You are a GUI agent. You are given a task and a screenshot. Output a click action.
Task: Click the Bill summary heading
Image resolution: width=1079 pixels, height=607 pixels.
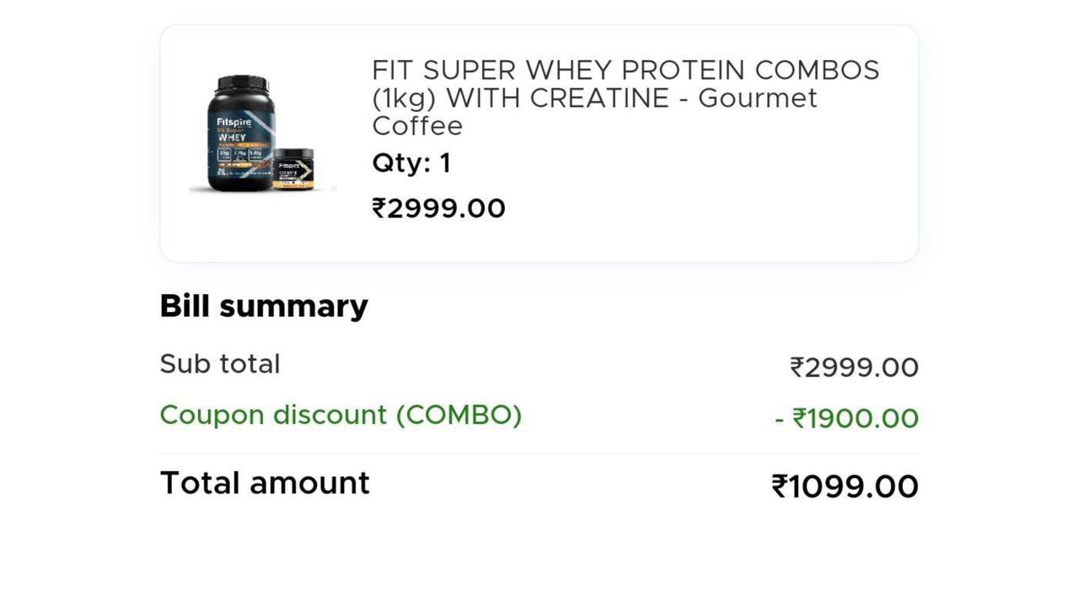(264, 306)
